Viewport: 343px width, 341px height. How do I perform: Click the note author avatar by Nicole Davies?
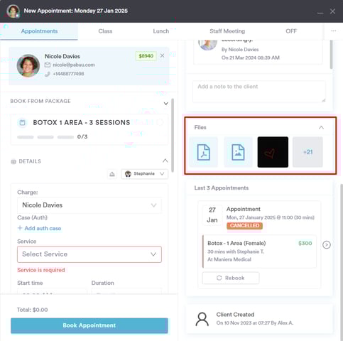coord(207,45)
